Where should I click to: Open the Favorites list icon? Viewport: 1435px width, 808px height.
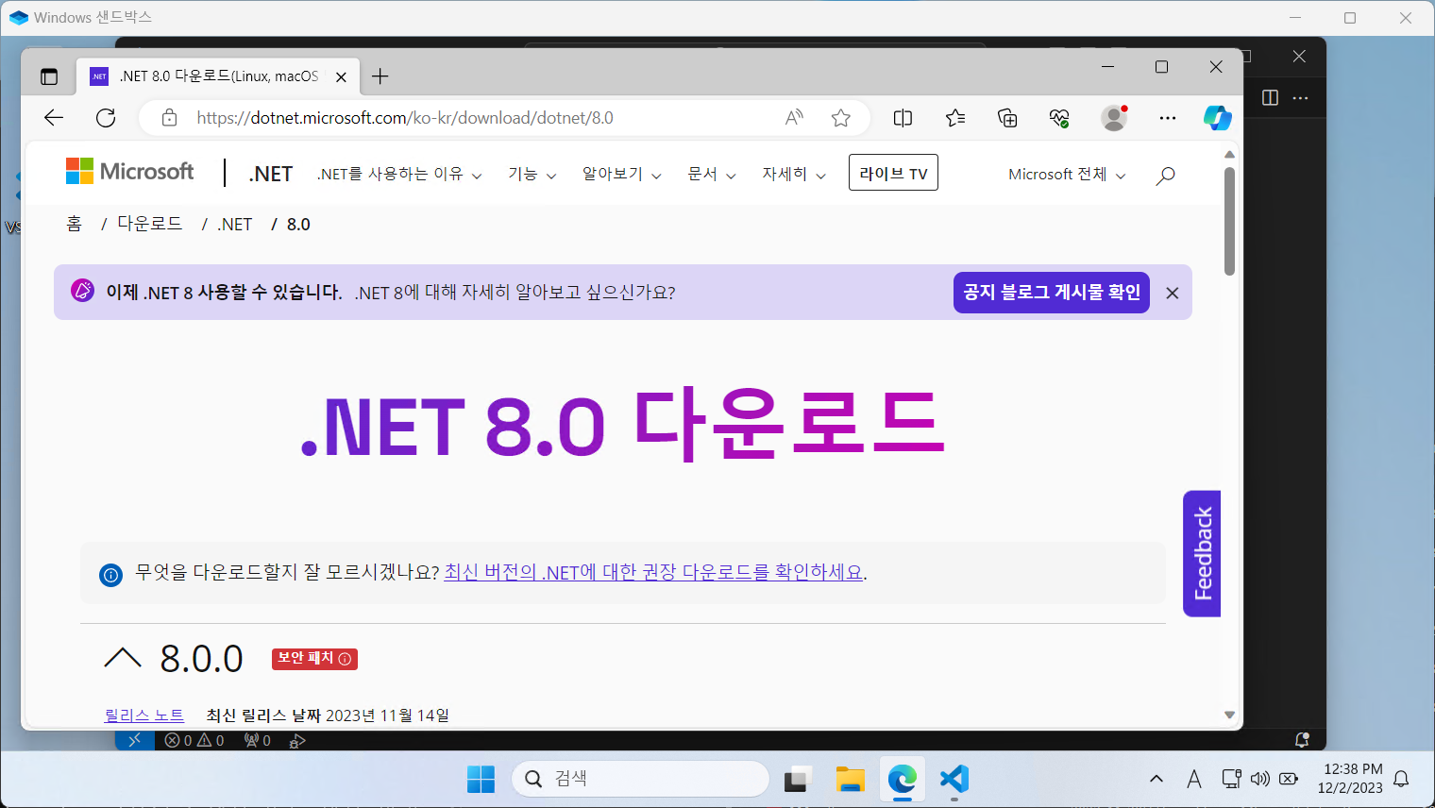tap(955, 118)
